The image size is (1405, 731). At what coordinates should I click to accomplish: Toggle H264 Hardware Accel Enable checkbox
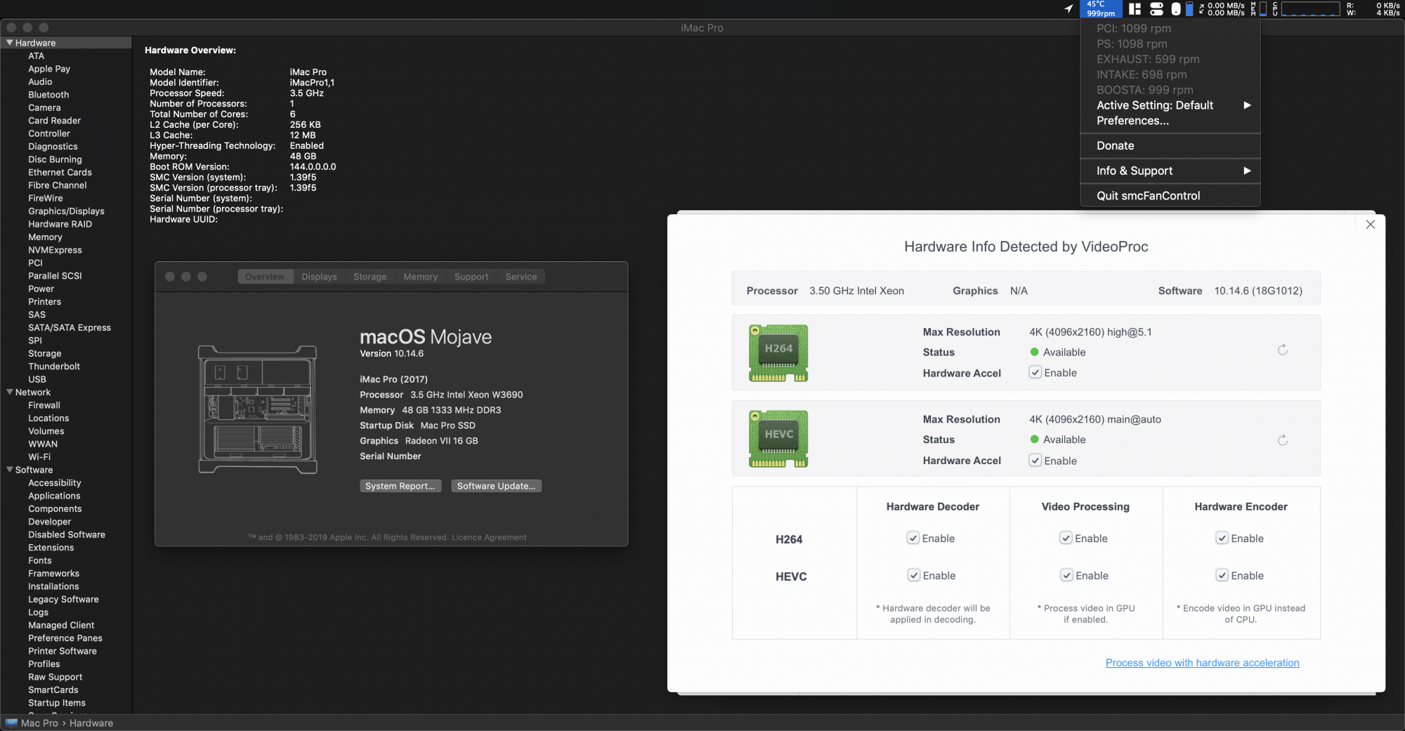(1035, 372)
